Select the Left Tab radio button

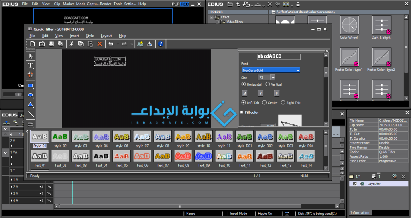tap(244, 103)
